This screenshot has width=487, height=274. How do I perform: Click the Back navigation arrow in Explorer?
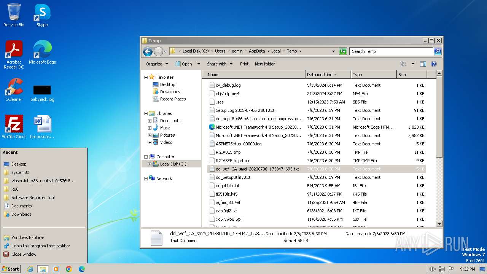coord(148,51)
